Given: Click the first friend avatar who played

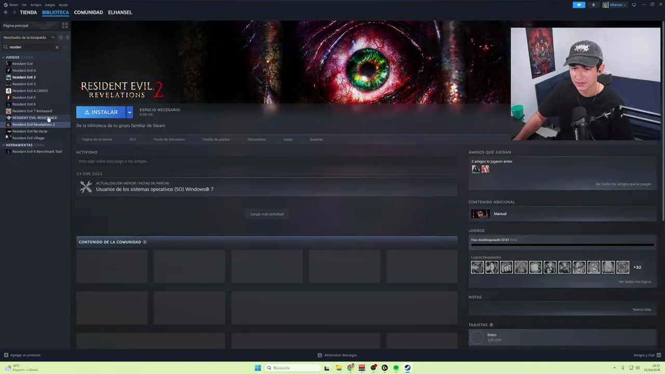Looking at the screenshot, I should pos(475,169).
